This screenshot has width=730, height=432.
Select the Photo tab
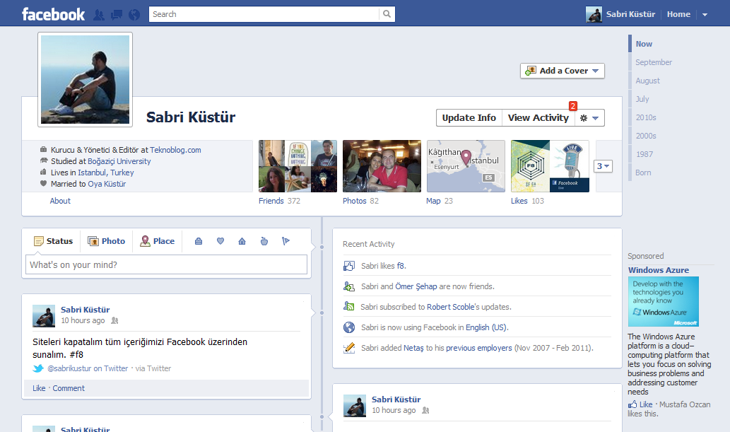[x=107, y=241]
